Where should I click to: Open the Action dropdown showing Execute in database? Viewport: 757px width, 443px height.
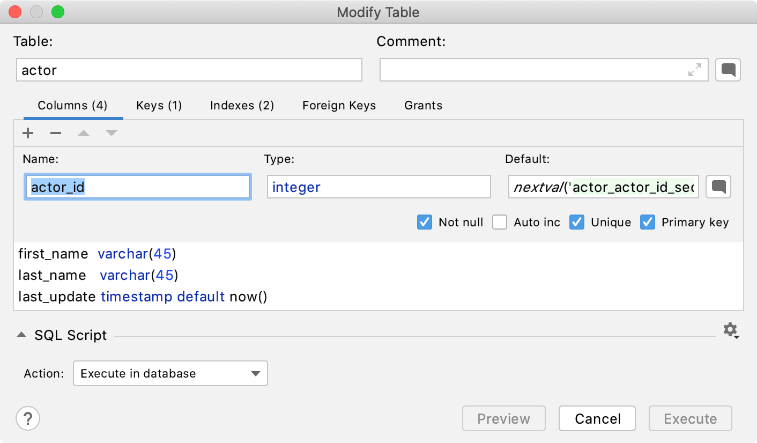170,373
